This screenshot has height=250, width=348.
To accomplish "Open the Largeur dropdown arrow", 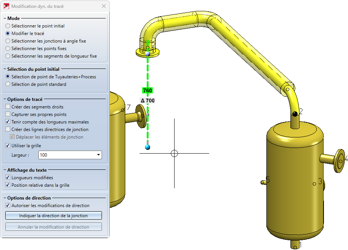I will click(x=98, y=155).
